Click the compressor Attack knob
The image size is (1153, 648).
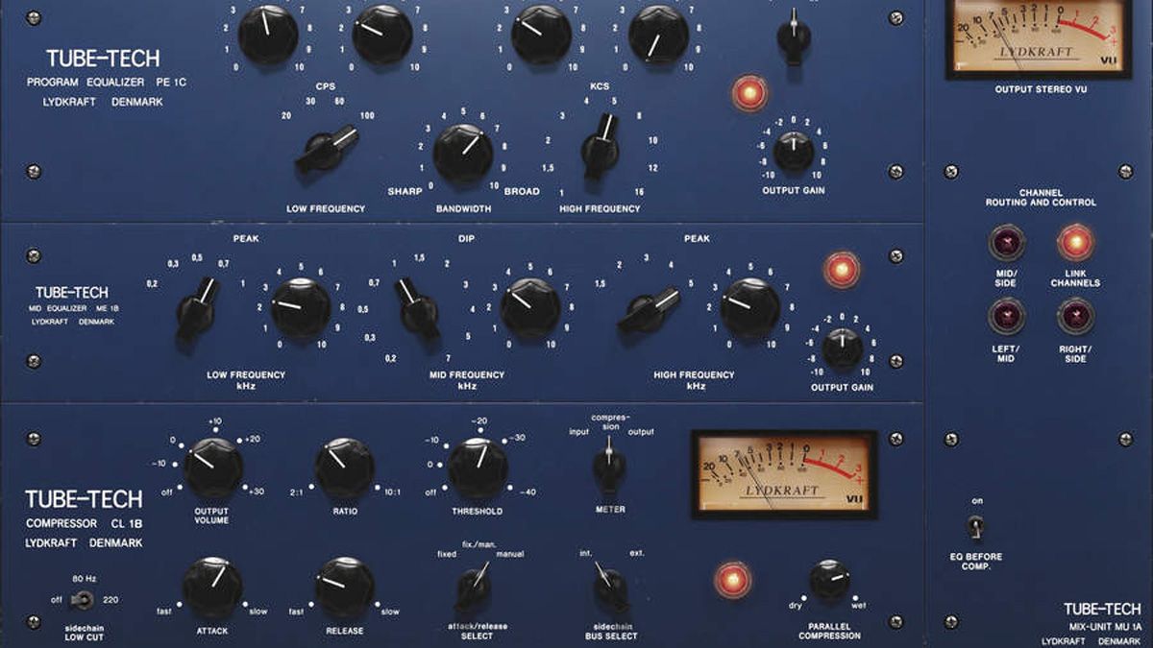tap(213, 588)
